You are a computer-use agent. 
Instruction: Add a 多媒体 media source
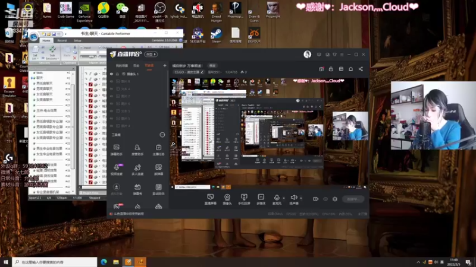point(261,199)
